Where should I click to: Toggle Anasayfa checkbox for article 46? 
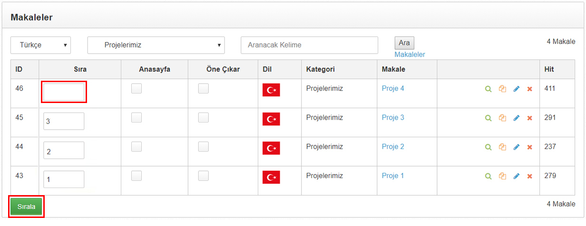[137, 88]
